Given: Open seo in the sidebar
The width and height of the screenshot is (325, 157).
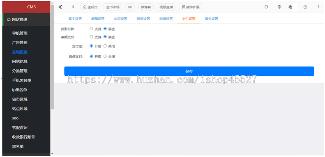Looking at the screenshot, I should click(15, 118).
